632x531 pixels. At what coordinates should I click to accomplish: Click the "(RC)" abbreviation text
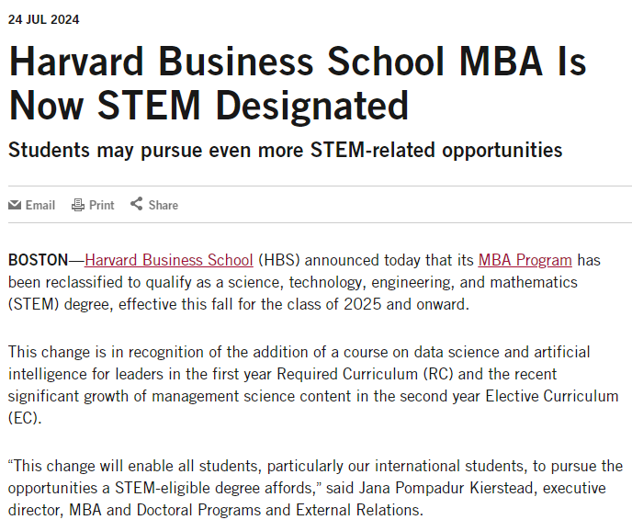click(x=434, y=375)
